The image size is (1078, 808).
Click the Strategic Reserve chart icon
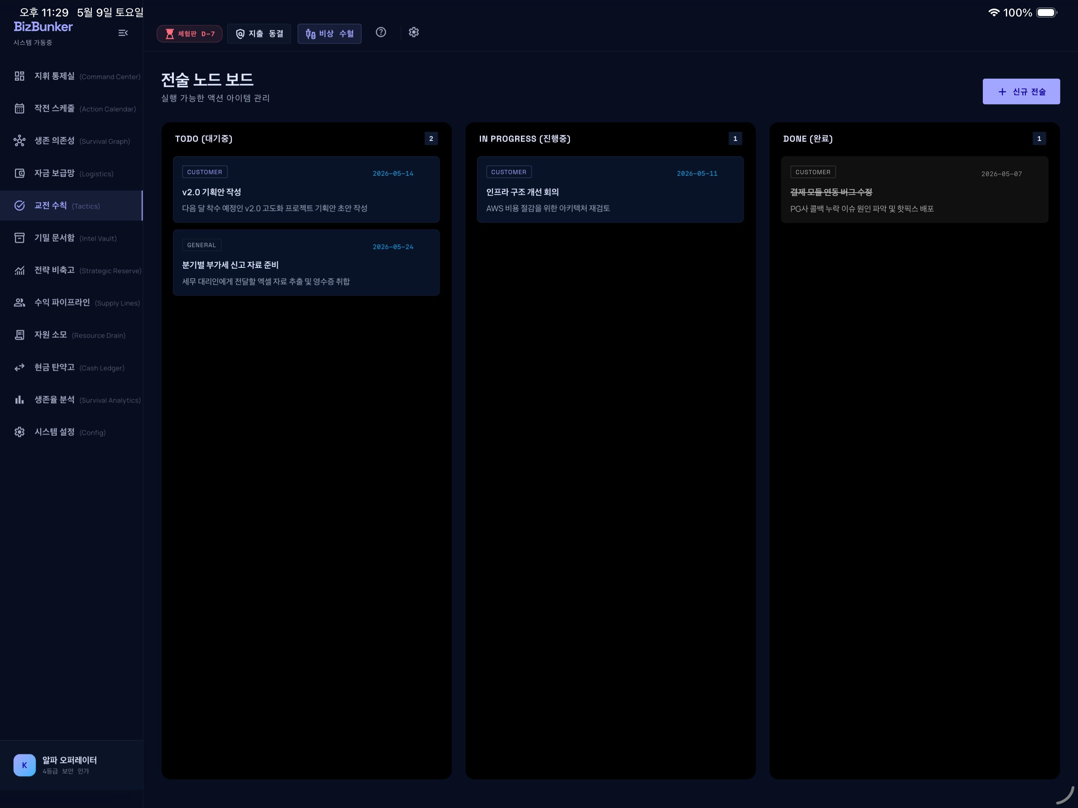coord(20,270)
